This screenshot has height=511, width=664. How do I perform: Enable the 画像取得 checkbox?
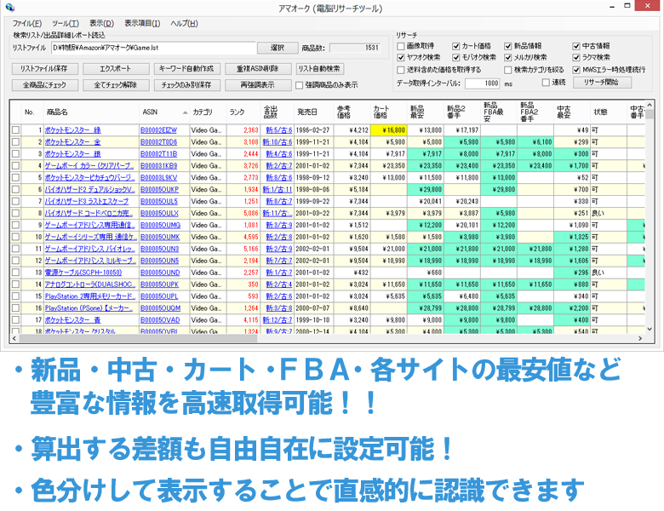[x=401, y=46]
